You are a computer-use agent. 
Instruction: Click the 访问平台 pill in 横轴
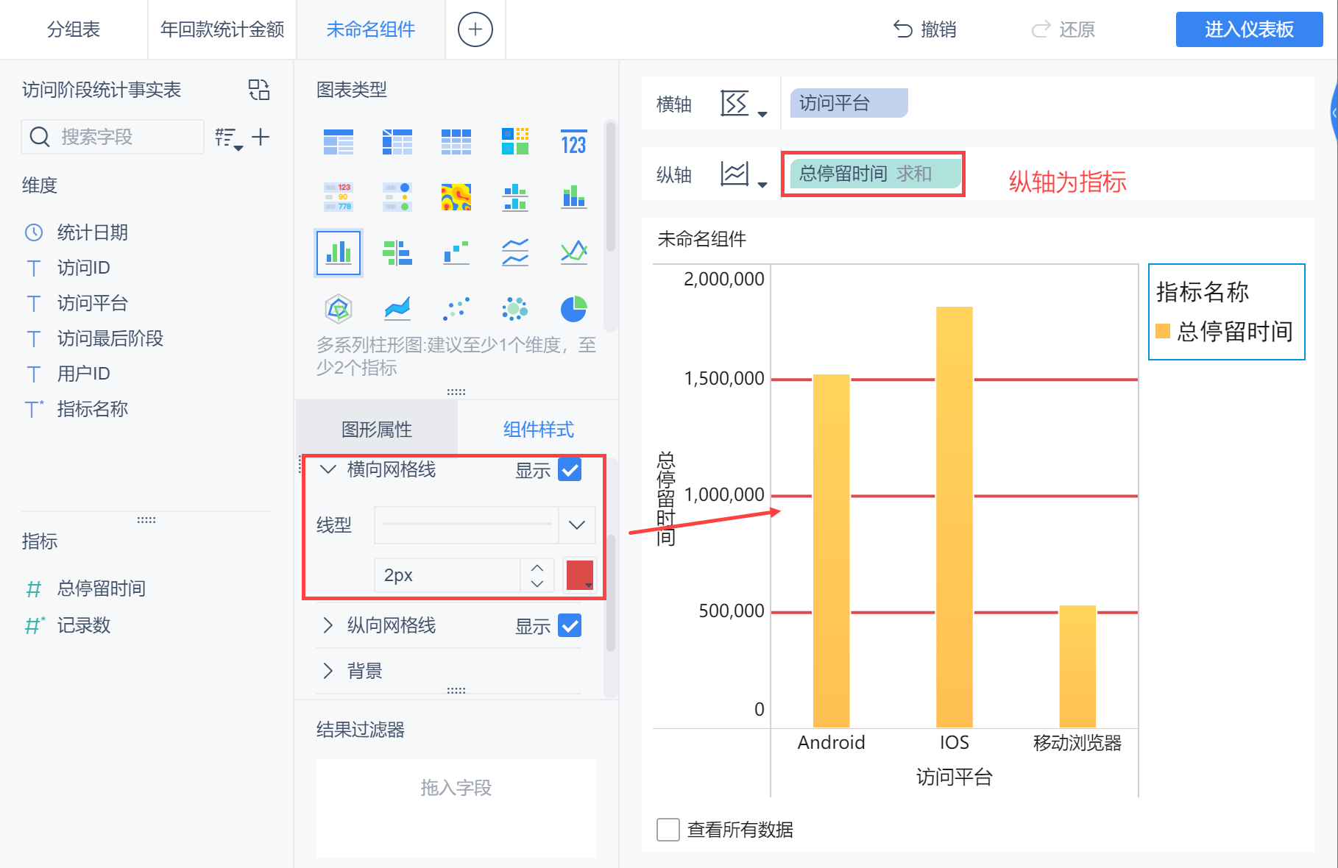click(x=849, y=103)
